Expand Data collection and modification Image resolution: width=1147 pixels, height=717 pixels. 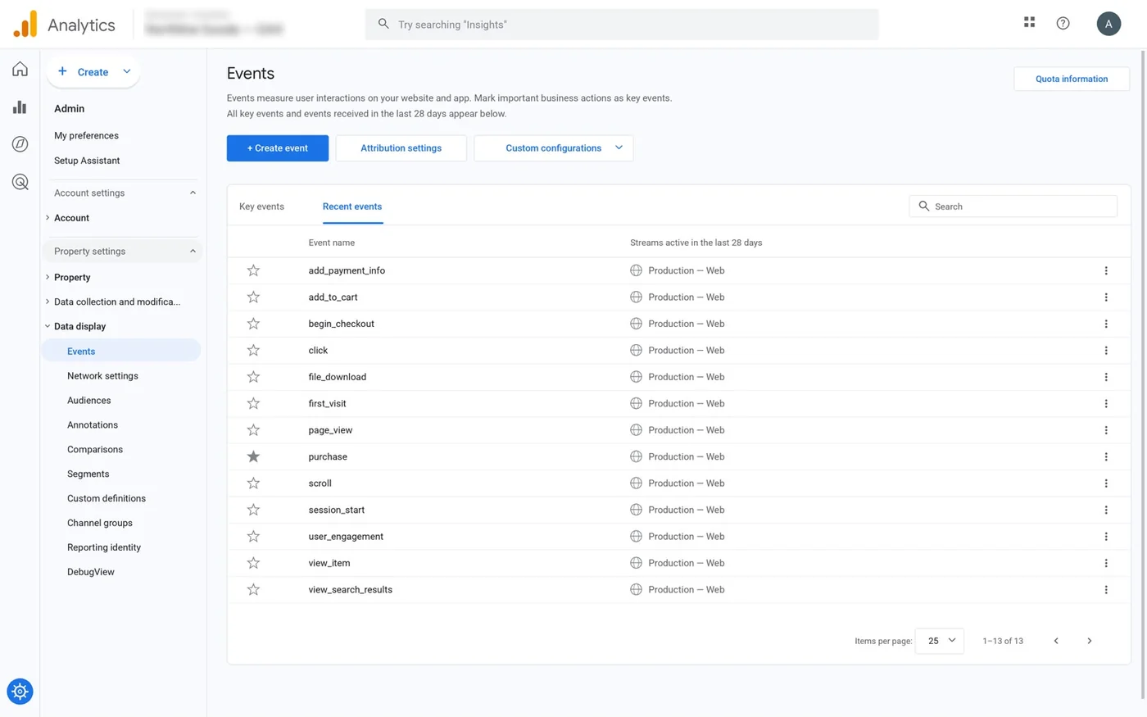[48, 302]
